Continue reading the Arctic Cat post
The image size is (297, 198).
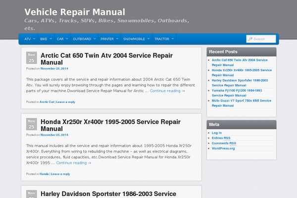tap(167, 91)
